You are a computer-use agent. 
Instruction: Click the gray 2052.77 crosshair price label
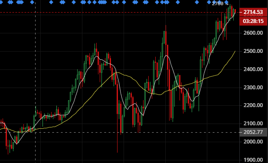(x=253, y=132)
